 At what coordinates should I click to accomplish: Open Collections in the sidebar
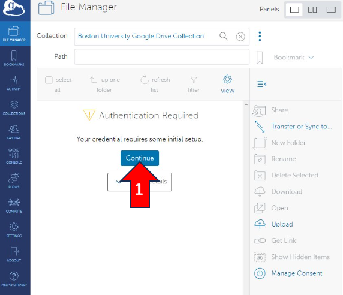click(14, 107)
